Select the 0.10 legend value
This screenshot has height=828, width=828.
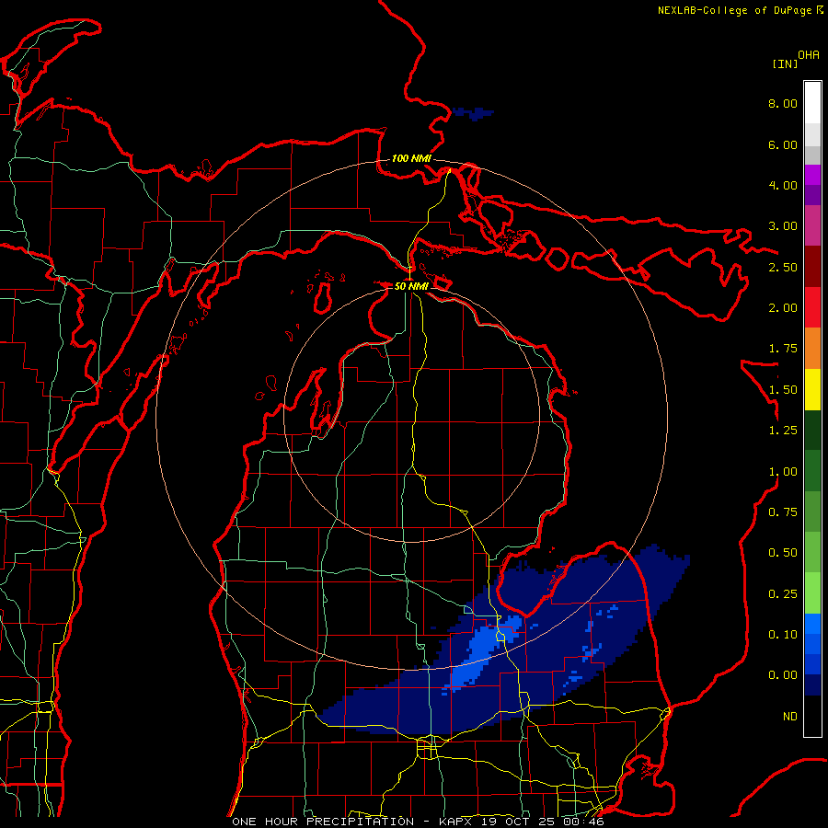click(783, 635)
